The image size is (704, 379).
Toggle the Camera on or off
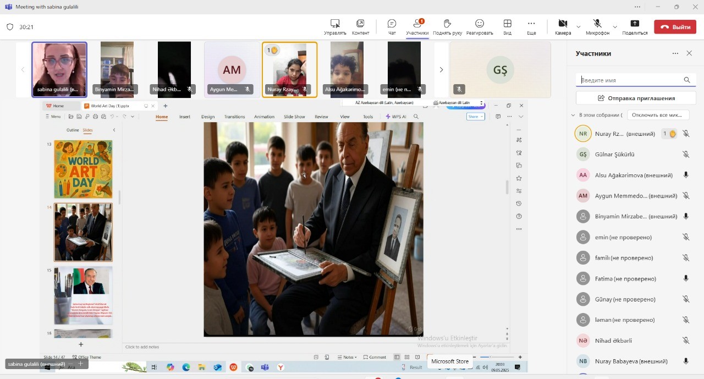[563, 24]
